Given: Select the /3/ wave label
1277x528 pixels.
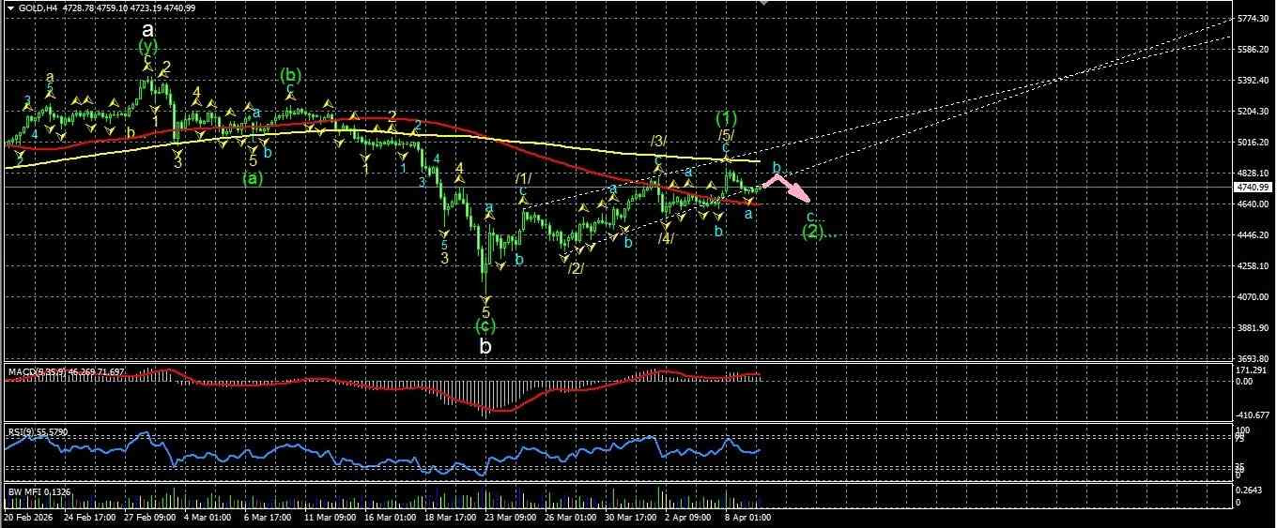Looking at the screenshot, I should tap(658, 142).
